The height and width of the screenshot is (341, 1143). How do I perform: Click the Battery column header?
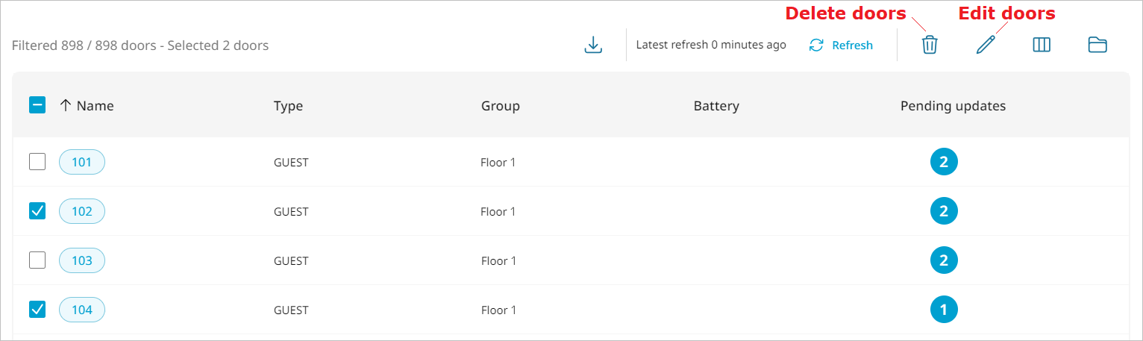click(716, 106)
